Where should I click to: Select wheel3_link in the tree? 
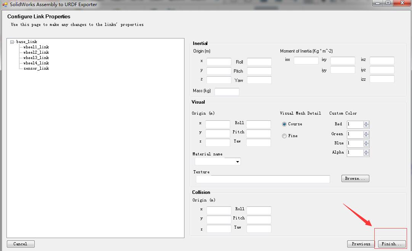coord(36,58)
